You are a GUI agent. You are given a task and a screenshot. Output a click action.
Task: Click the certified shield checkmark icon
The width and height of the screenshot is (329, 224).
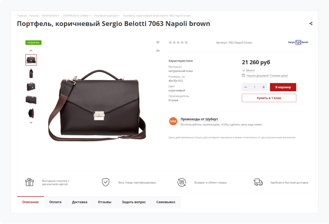(106, 182)
